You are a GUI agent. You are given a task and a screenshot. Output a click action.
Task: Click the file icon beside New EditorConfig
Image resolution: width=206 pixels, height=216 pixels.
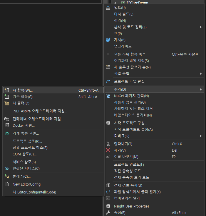7,184
